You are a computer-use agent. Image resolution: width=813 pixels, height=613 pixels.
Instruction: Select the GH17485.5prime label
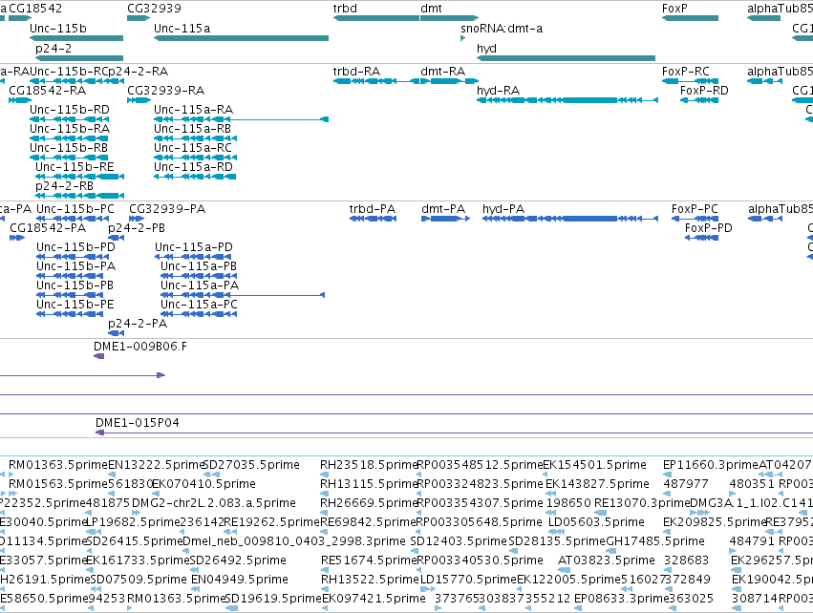655,541
